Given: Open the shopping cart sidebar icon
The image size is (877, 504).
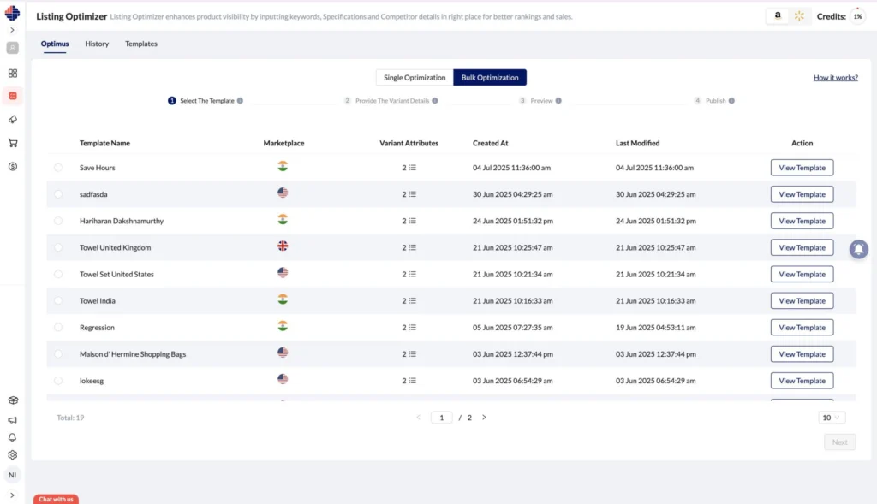Looking at the screenshot, I should point(12,143).
